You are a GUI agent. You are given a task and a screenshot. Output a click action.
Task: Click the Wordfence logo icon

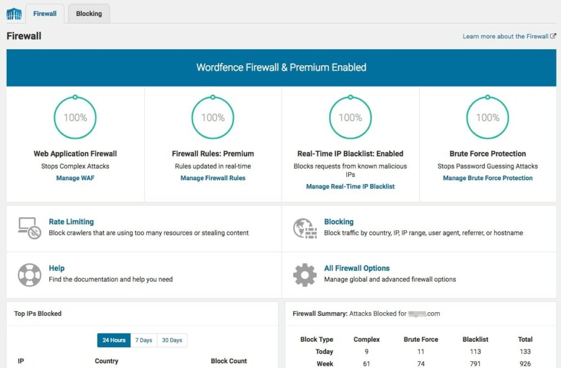pos(14,14)
